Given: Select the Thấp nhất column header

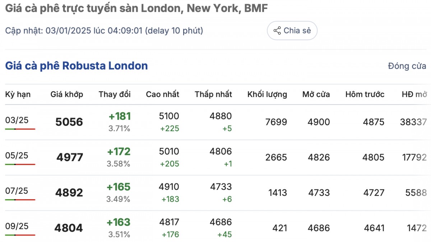Looking at the screenshot, I should (x=213, y=95).
